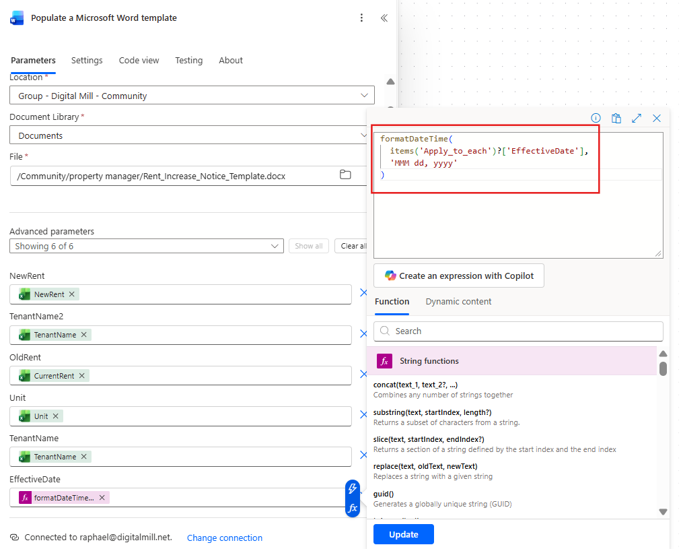Screen dimensions: 681x549
Task: Open the info icon in expression editor
Action: click(596, 118)
